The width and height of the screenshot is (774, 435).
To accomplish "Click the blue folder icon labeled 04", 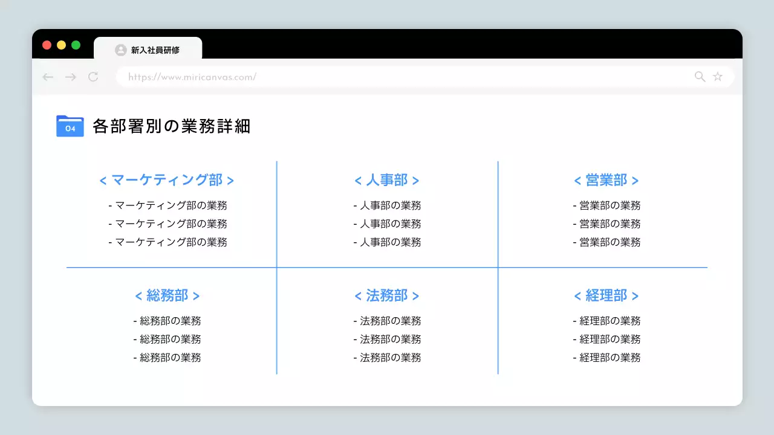I will (x=70, y=126).
